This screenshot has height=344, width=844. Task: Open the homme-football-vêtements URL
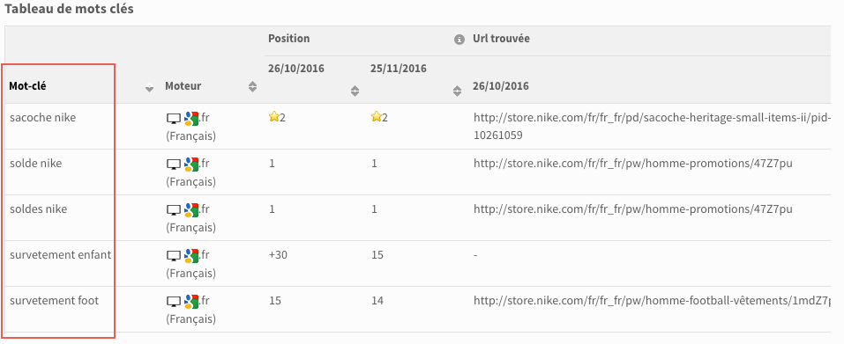click(x=650, y=301)
